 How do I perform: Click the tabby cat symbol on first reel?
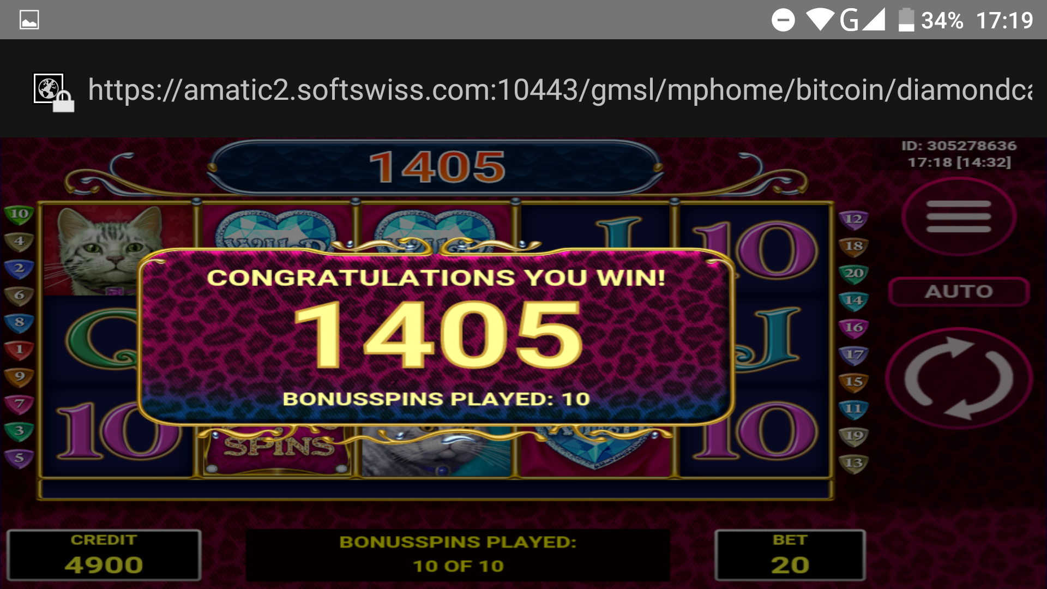pyautogui.click(x=117, y=251)
